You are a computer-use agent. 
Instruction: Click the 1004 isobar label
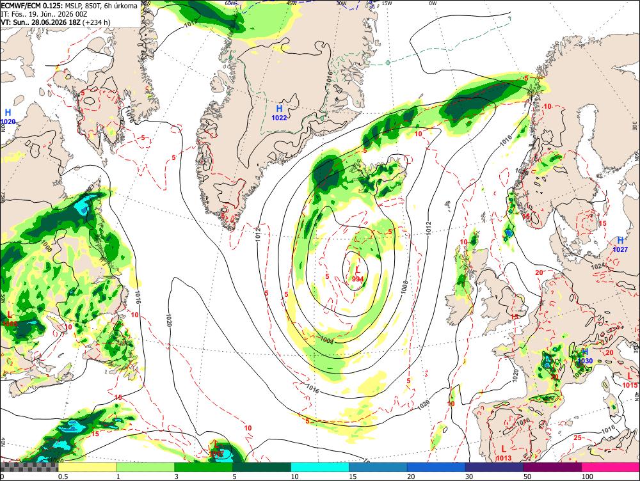tap(326, 340)
